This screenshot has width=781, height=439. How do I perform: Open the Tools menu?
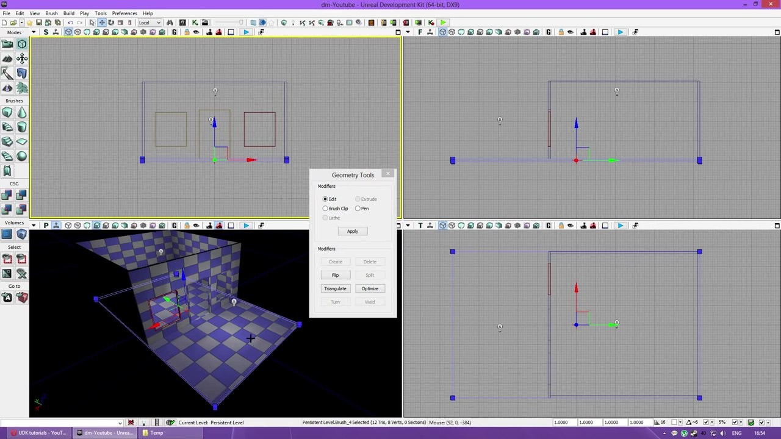(101, 13)
